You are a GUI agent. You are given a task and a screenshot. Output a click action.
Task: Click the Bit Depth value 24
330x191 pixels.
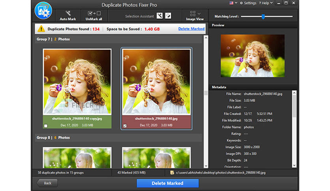point(246,160)
